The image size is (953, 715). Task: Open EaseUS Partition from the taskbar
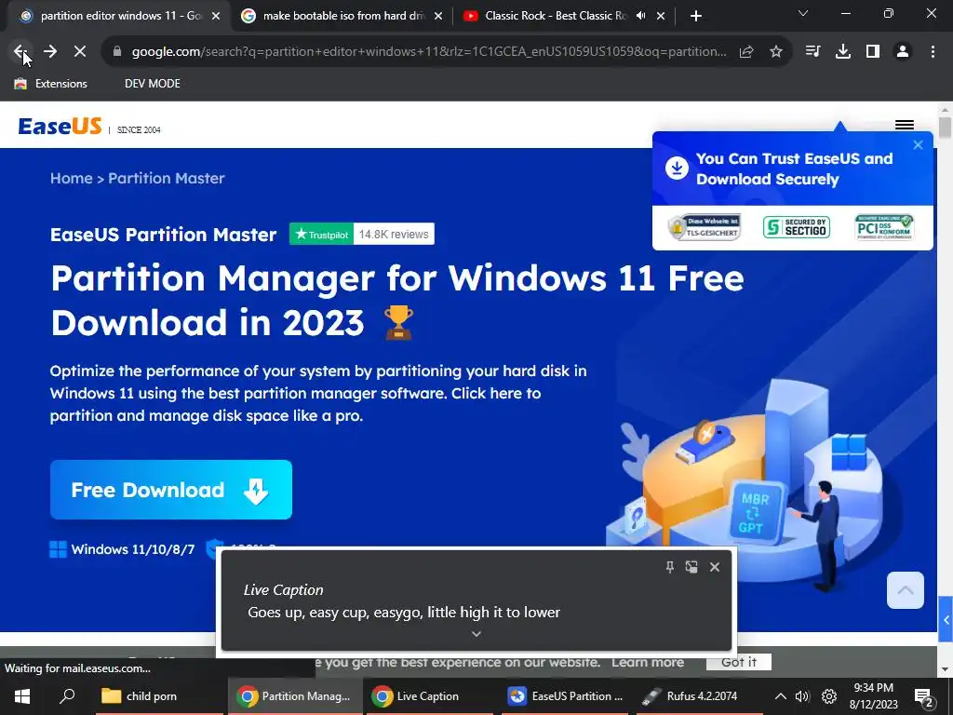pos(566,696)
